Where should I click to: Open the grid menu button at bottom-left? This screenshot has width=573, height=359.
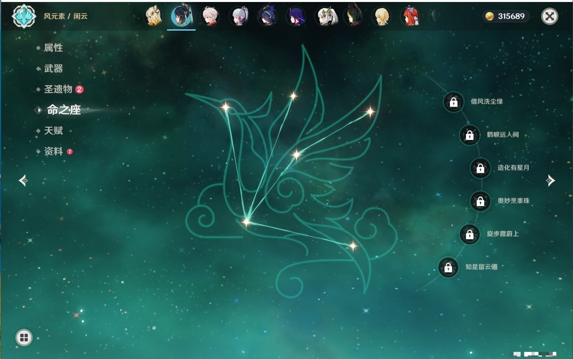pos(24,338)
